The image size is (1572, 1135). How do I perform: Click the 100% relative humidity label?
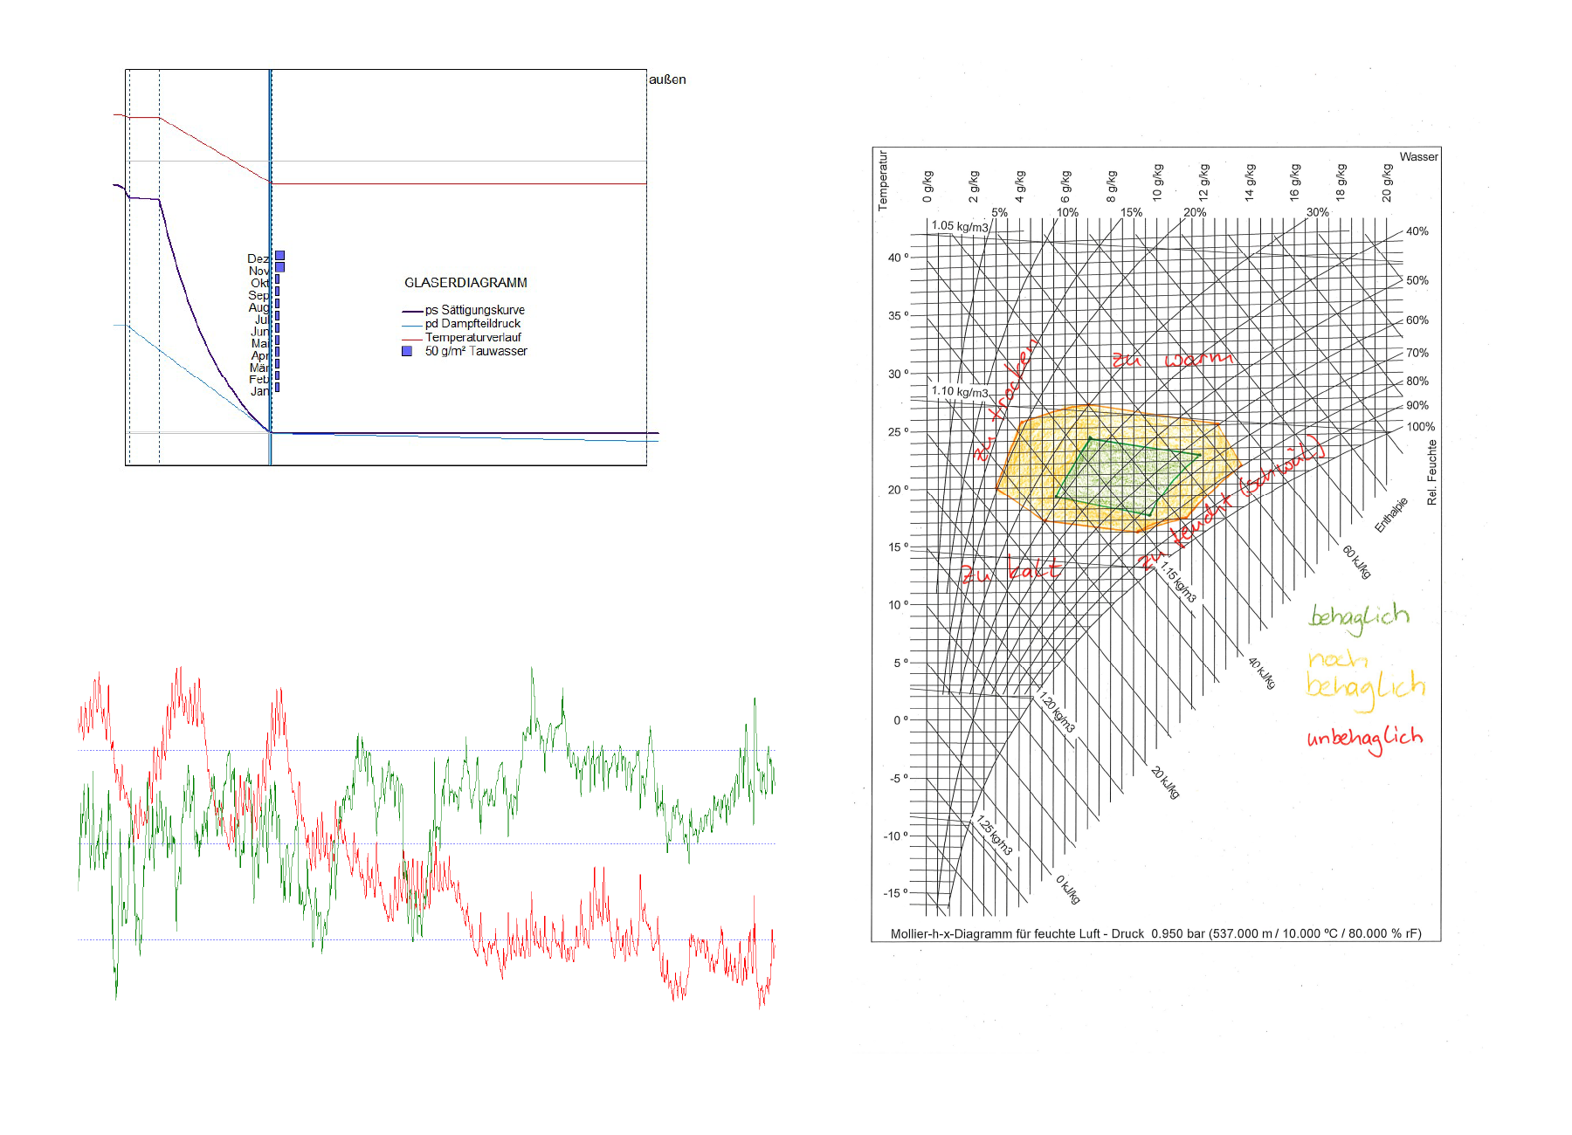(1420, 427)
